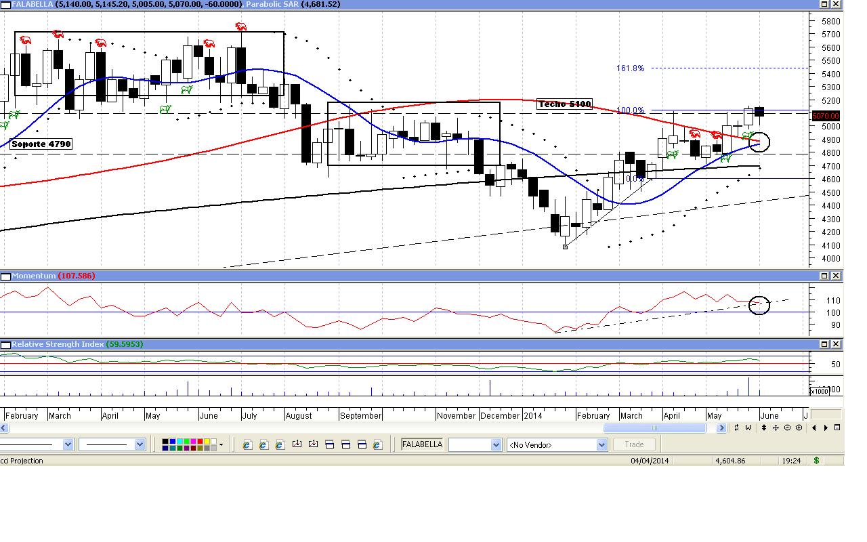Maximize the Momentum pane
This screenshot has width=867, height=542.
click(825, 276)
